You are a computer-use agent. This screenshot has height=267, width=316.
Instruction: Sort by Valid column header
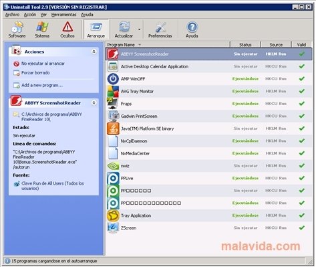(x=301, y=45)
